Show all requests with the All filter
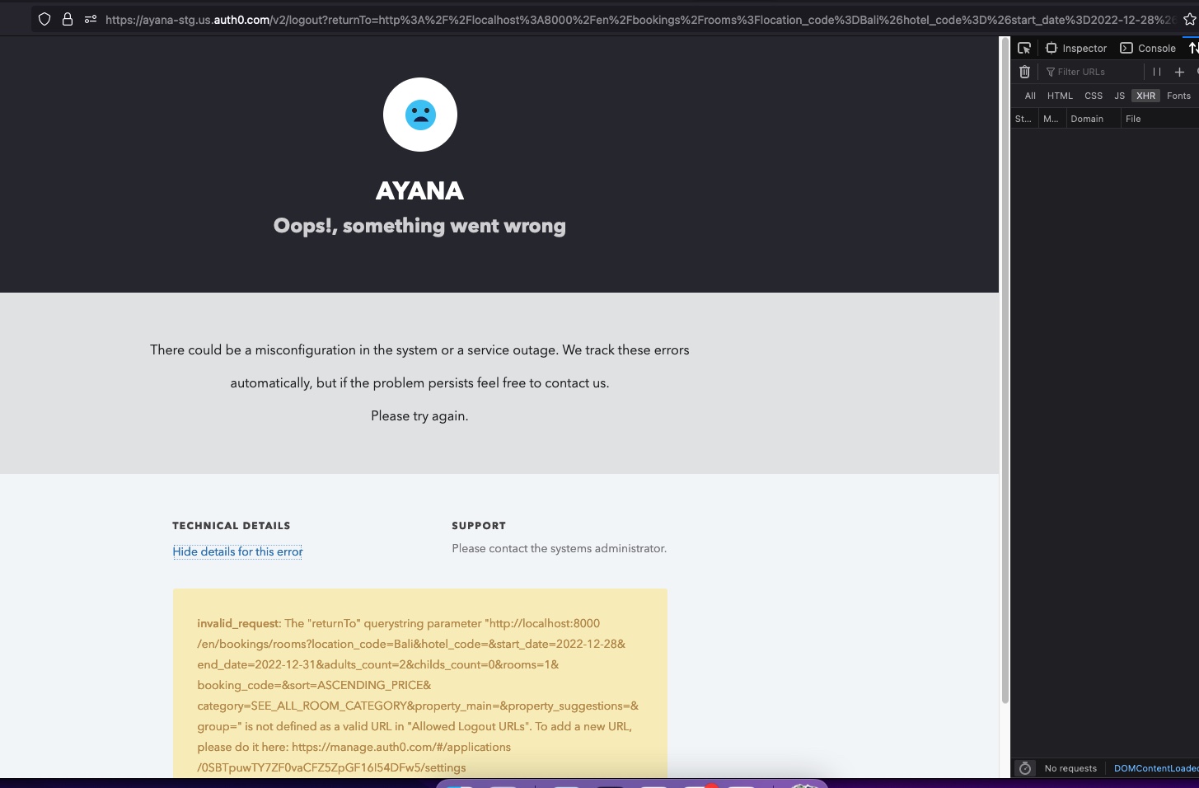 [1030, 96]
